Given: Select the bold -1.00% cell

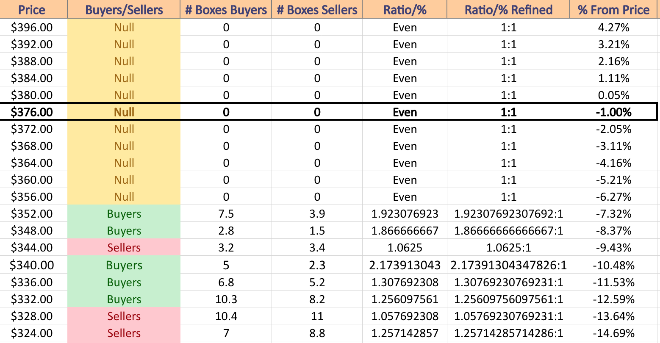Looking at the screenshot, I should [614, 112].
